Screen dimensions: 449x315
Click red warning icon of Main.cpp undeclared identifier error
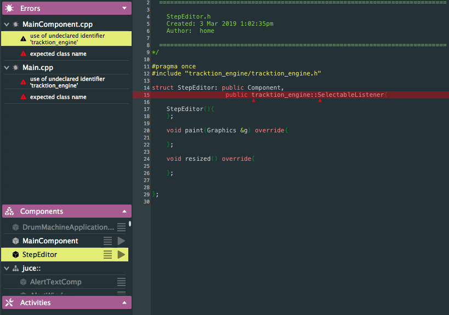24,82
